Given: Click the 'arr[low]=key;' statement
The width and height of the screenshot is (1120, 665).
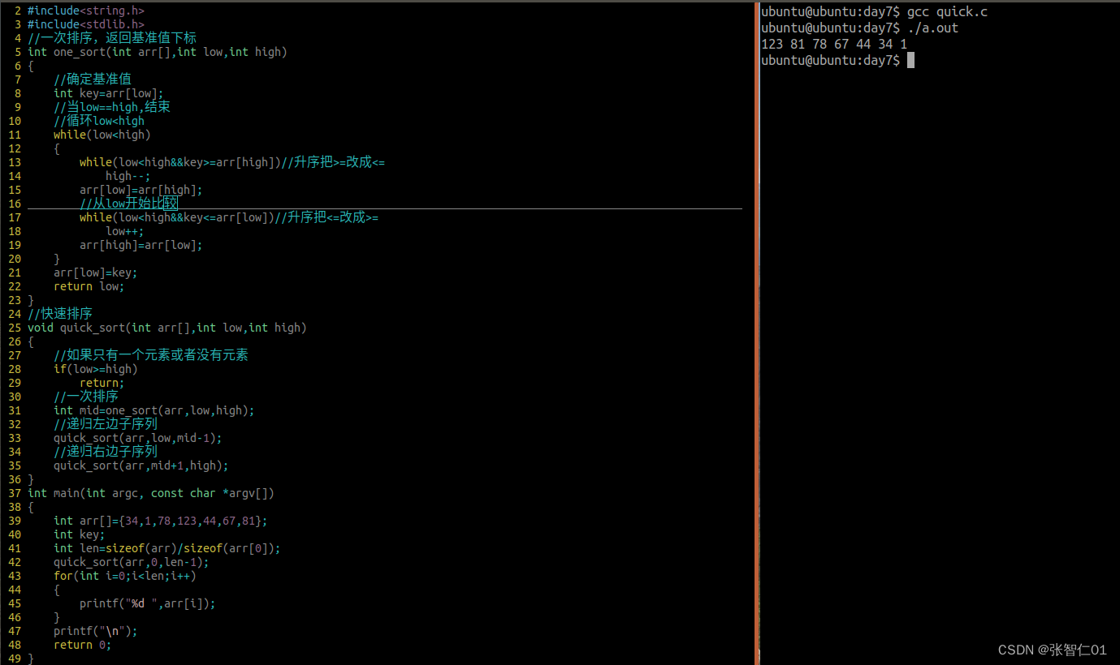Looking at the screenshot, I should tap(96, 272).
